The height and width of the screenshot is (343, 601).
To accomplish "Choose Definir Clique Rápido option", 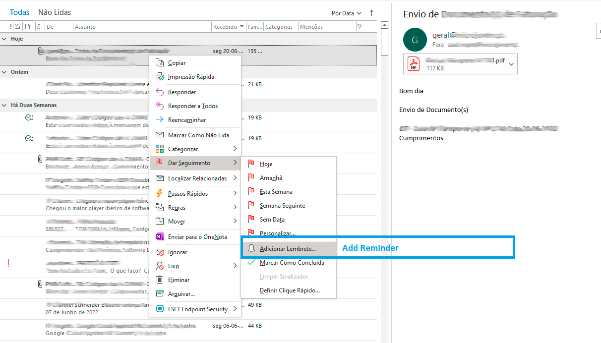I will 290,290.
